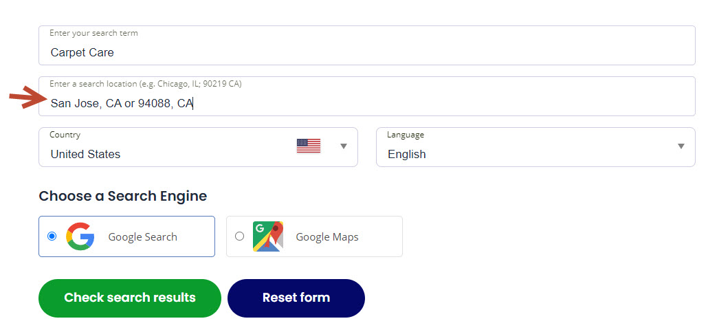Focus the search term field with Carpet Care
The height and width of the screenshot is (332, 719).
366,52
